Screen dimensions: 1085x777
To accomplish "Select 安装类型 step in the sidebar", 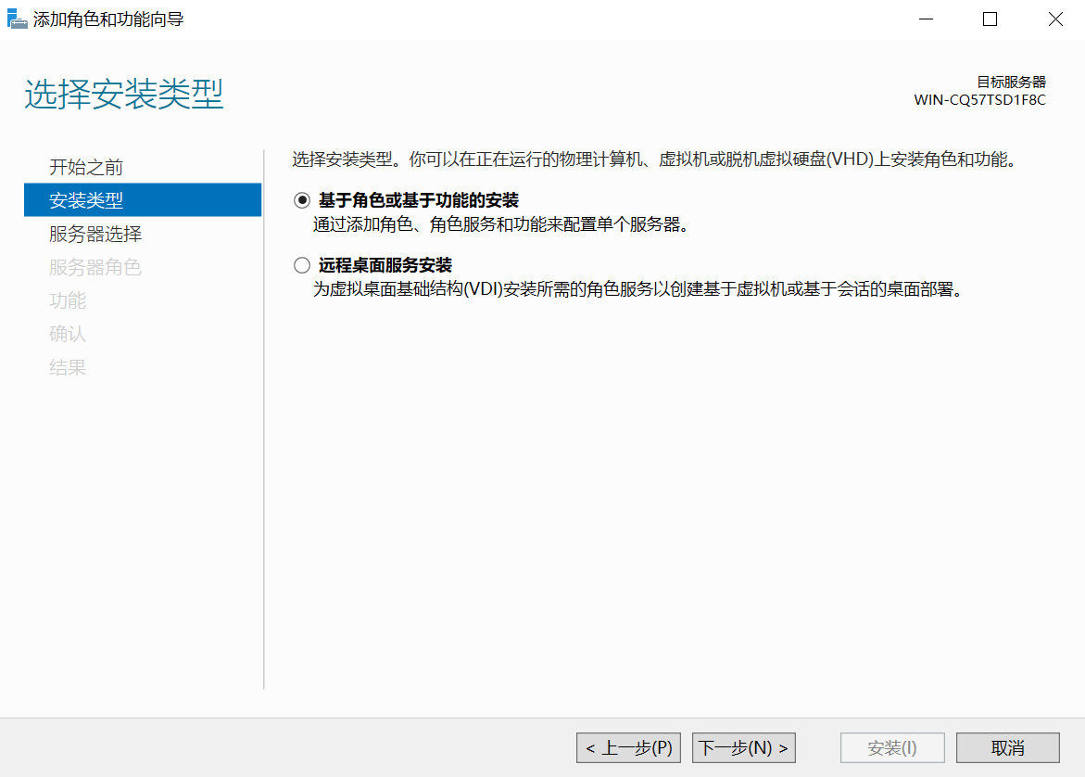I will tap(143, 200).
